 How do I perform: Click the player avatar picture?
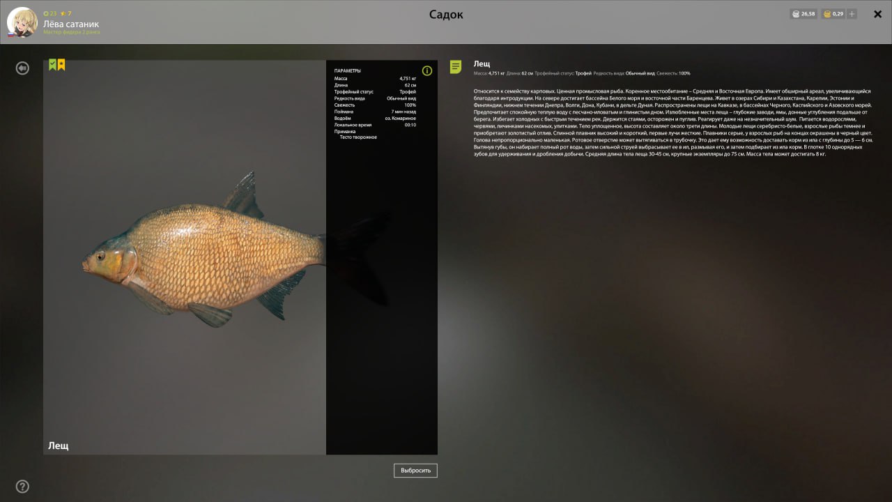click(22, 22)
